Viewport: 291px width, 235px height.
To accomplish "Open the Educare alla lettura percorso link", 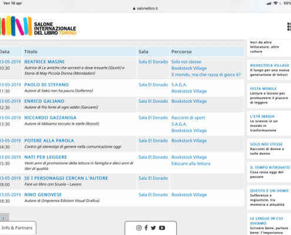I will (x=190, y=163).
